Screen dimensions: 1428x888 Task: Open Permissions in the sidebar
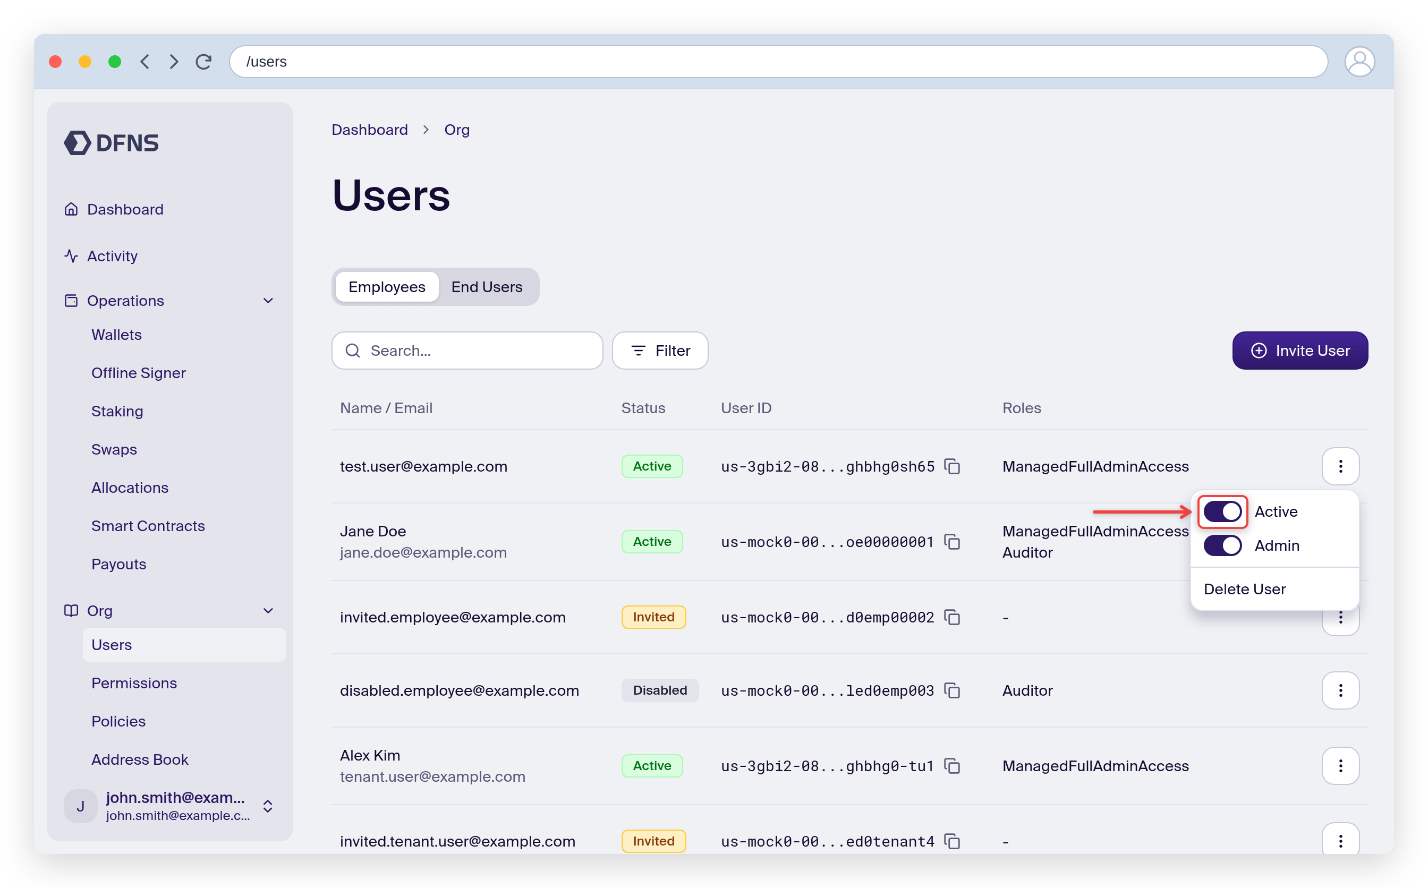click(x=134, y=683)
